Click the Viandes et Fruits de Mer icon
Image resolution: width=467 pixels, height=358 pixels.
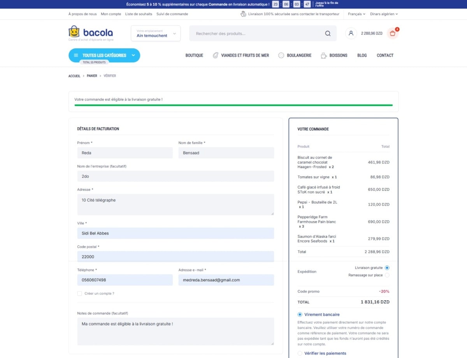[215, 55]
